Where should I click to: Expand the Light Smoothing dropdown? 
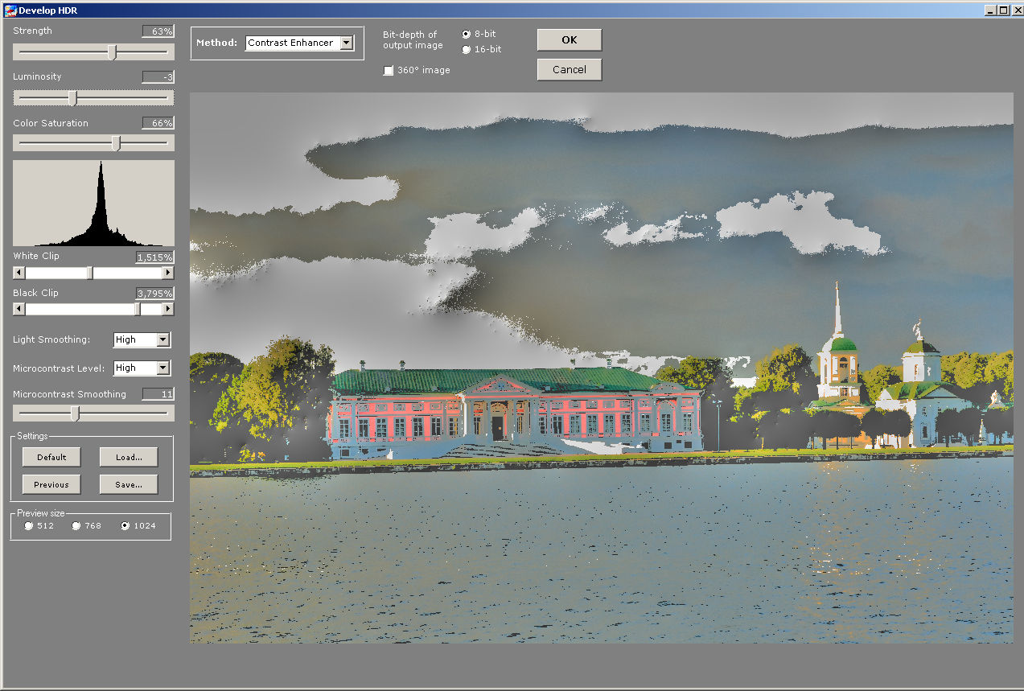162,340
